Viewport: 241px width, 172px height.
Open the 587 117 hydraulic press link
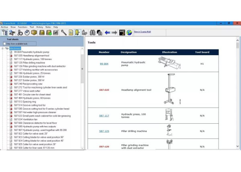104,116
